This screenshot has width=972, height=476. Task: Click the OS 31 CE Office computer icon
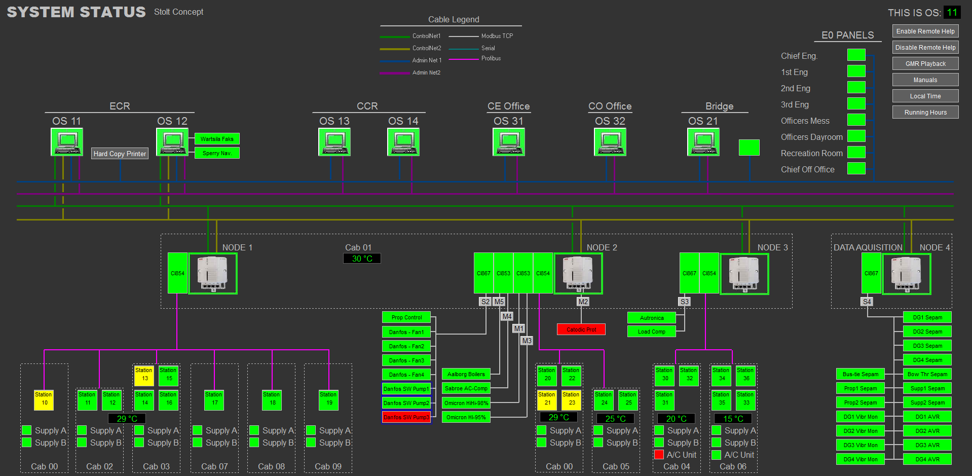click(509, 142)
